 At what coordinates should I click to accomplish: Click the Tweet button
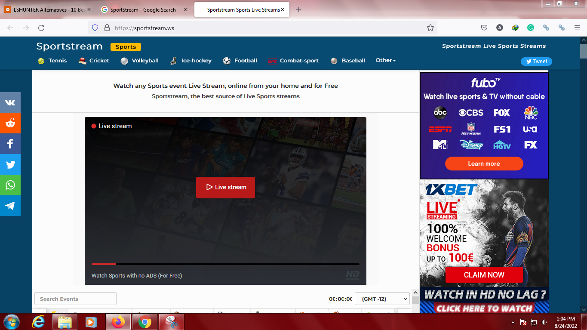click(x=536, y=62)
